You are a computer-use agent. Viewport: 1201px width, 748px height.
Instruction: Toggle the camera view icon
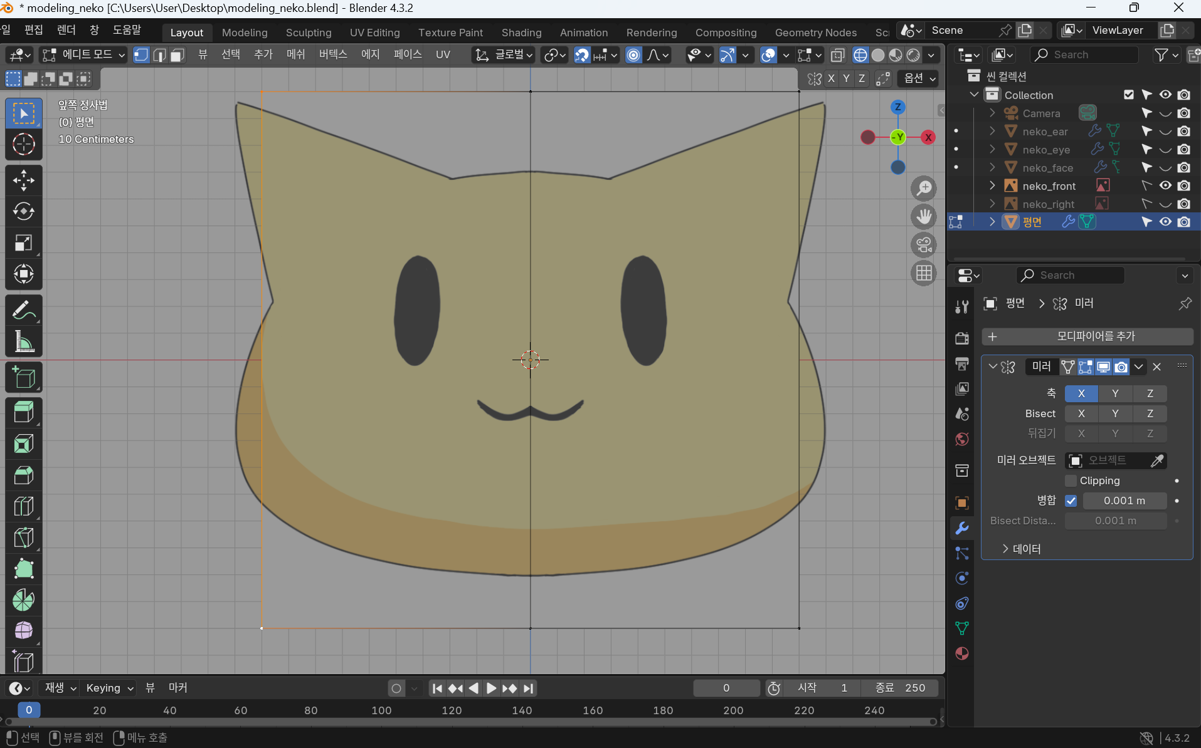click(924, 245)
